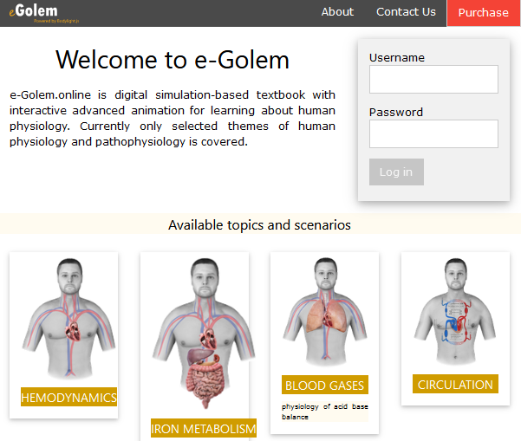
Task: Open the Contact Us page
Action: (406, 12)
